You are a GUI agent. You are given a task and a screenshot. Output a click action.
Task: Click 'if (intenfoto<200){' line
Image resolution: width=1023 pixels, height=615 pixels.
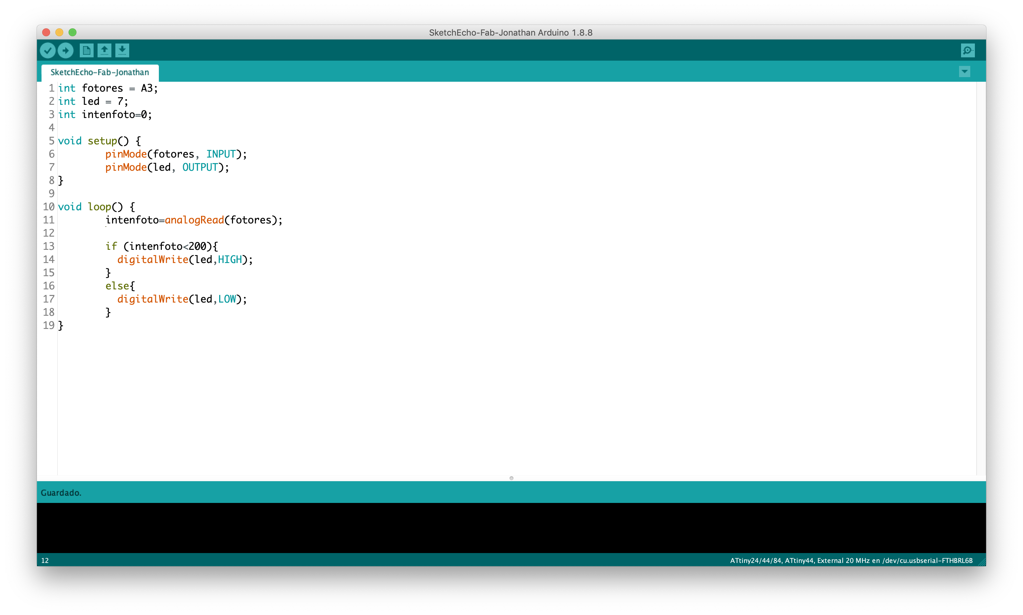[161, 247]
